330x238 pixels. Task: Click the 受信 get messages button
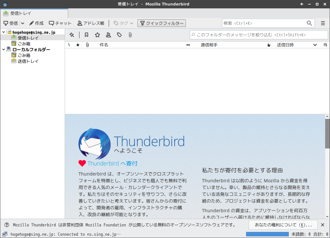11,23
